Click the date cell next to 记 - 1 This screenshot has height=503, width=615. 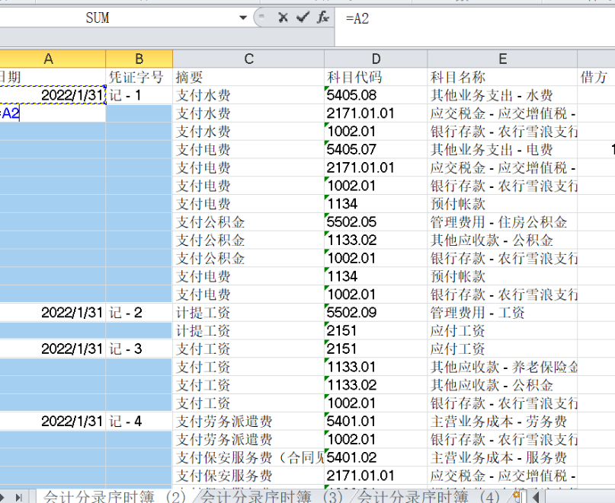(x=53, y=95)
